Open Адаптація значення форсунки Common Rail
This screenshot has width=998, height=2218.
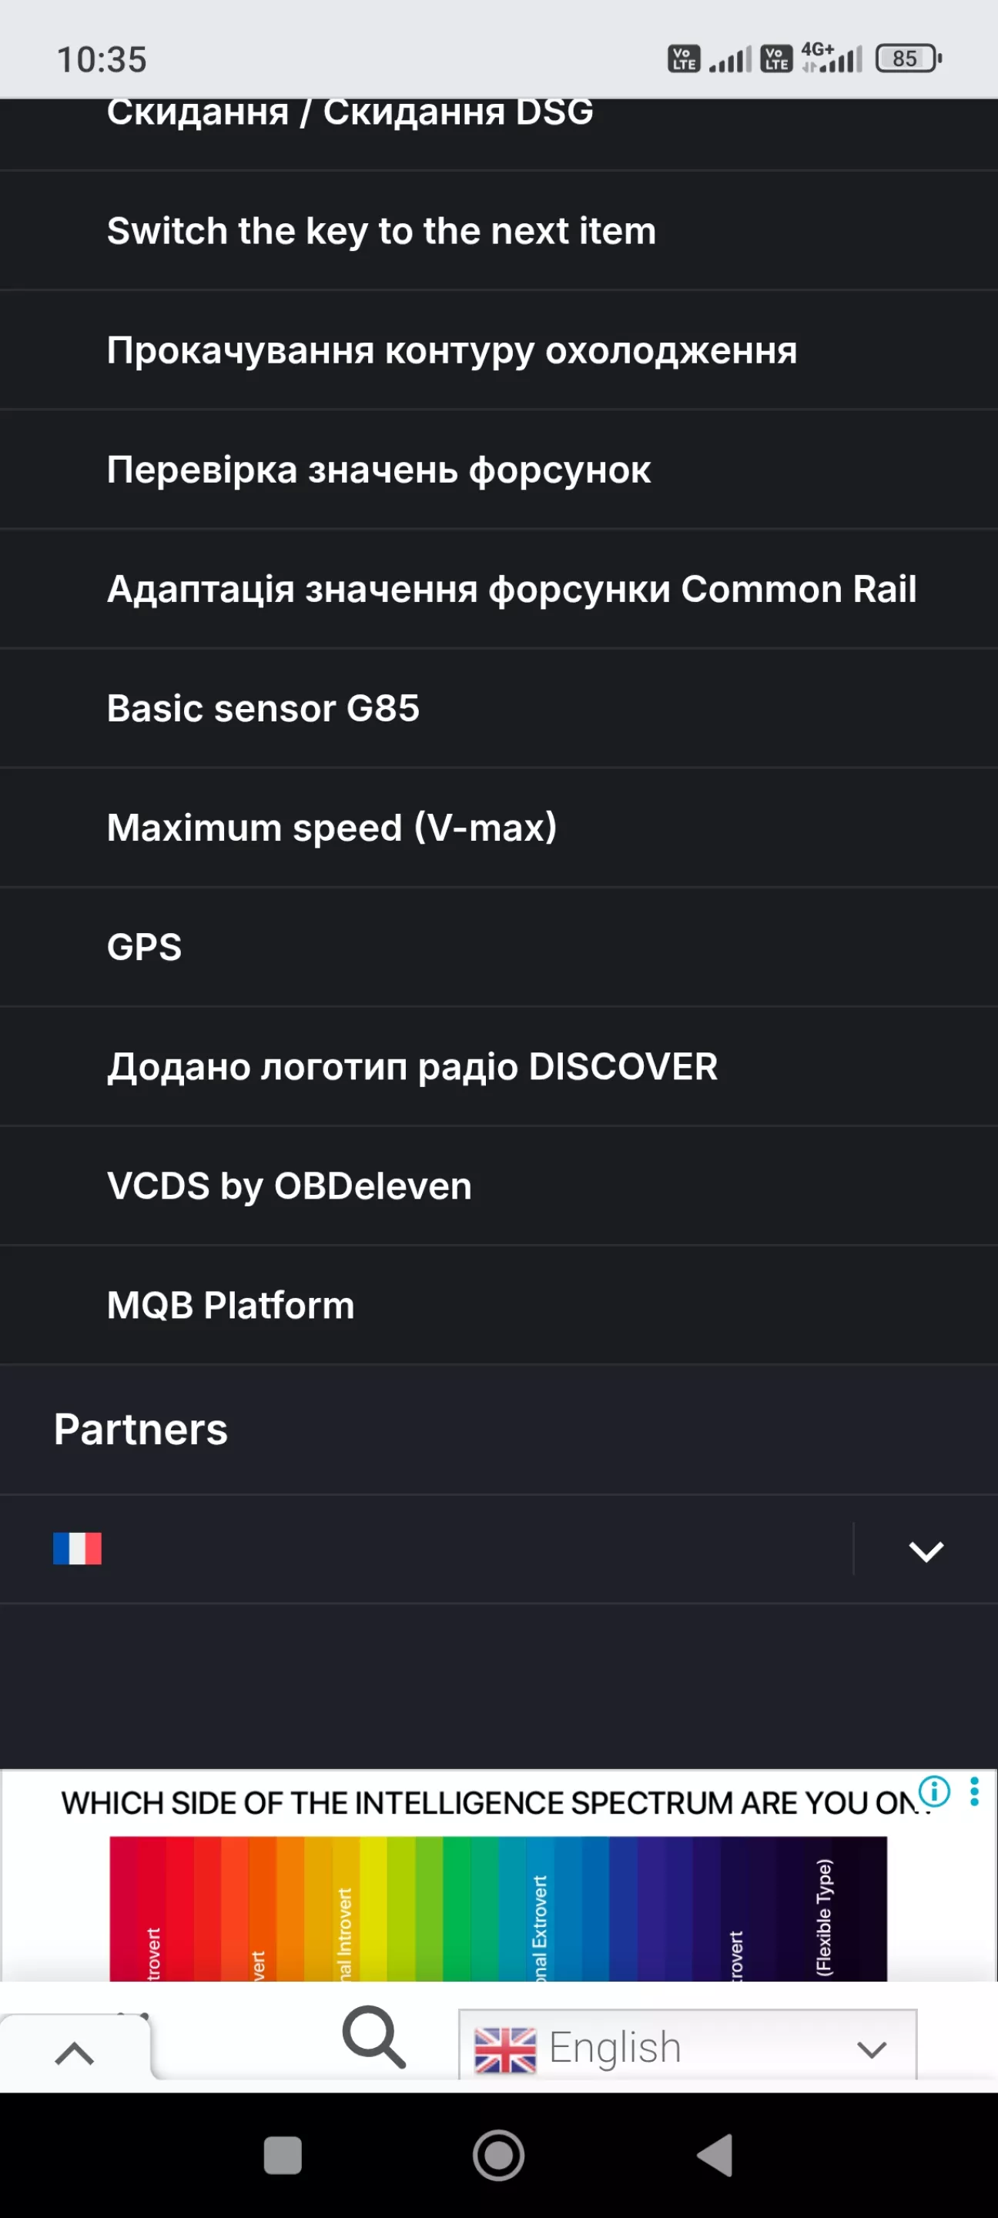click(x=511, y=589)
